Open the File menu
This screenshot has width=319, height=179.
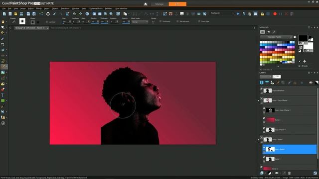[x=4, y=8]
